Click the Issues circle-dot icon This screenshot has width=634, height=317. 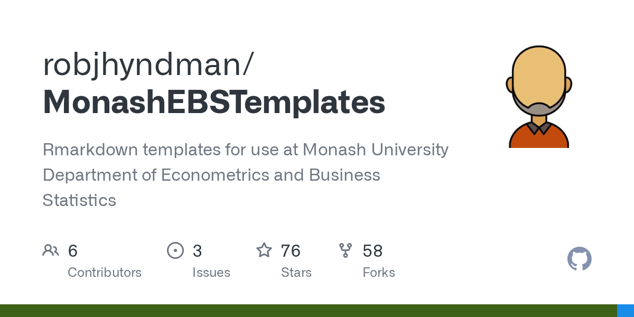175,250
